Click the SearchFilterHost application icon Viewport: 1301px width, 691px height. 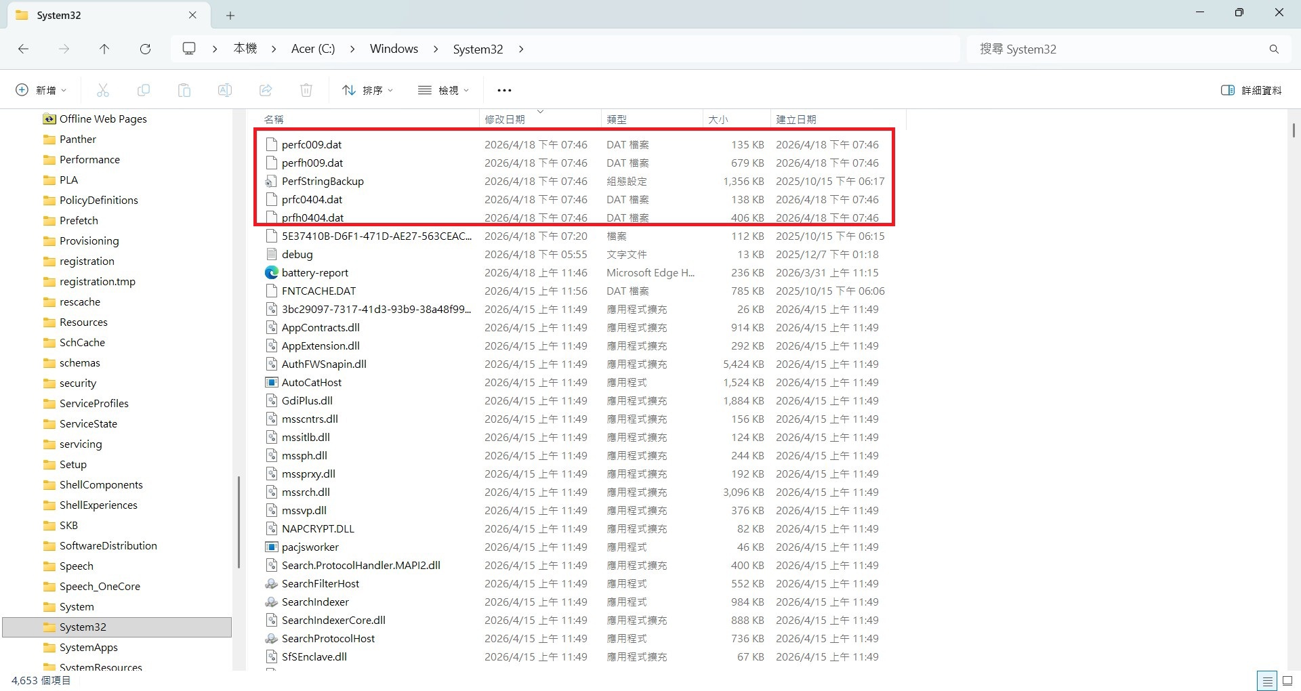click(x=272, y=583)
